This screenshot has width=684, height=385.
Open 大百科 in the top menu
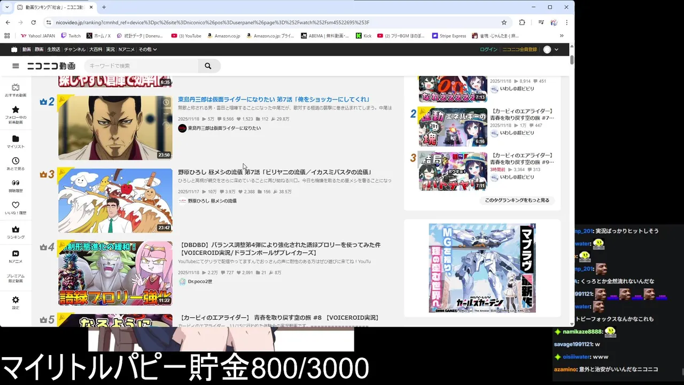tap(96, 49)
